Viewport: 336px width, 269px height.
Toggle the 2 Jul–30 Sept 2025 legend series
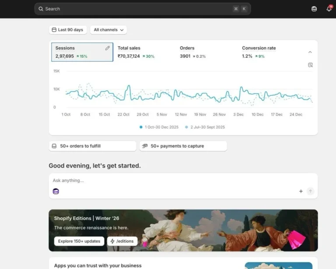(x=205, y=127)
